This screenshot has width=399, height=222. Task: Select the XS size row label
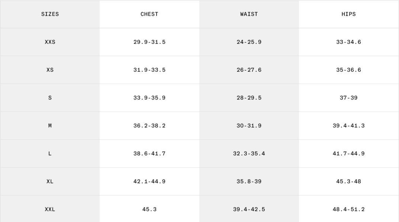click(x=50, y=70)
